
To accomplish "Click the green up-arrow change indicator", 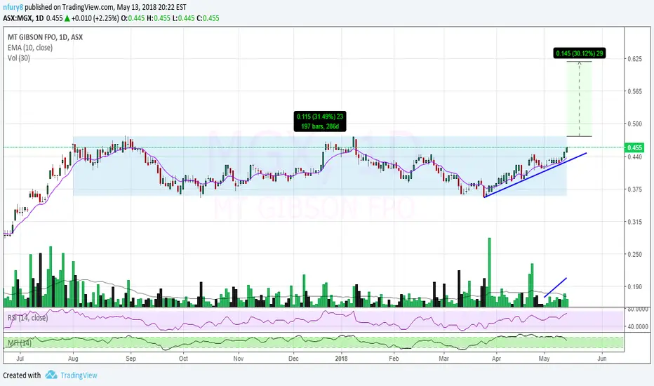I will tap(67, 18).
